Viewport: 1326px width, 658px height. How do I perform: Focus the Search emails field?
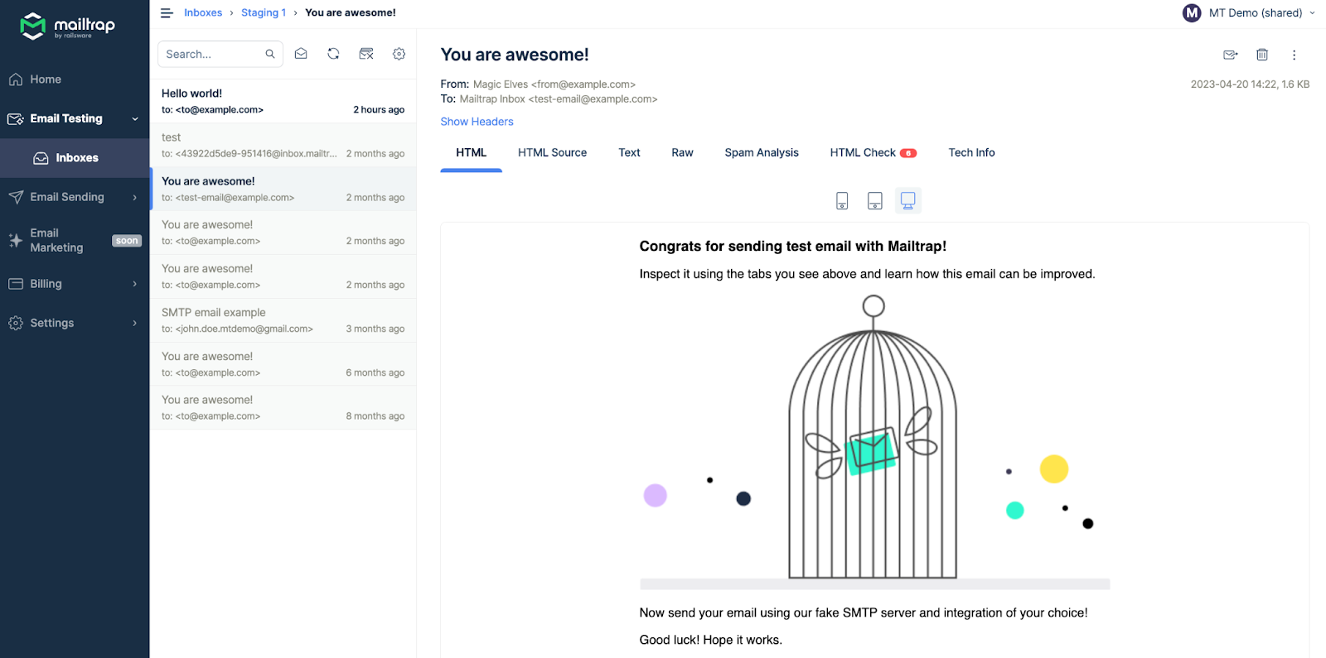tap(220, 54)
